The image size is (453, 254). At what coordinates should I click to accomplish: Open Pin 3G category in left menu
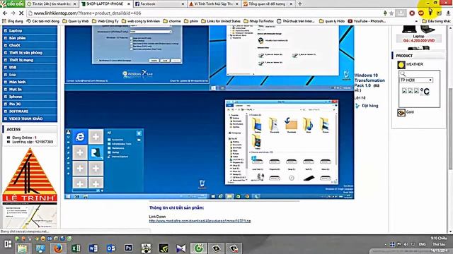(30, 104)
